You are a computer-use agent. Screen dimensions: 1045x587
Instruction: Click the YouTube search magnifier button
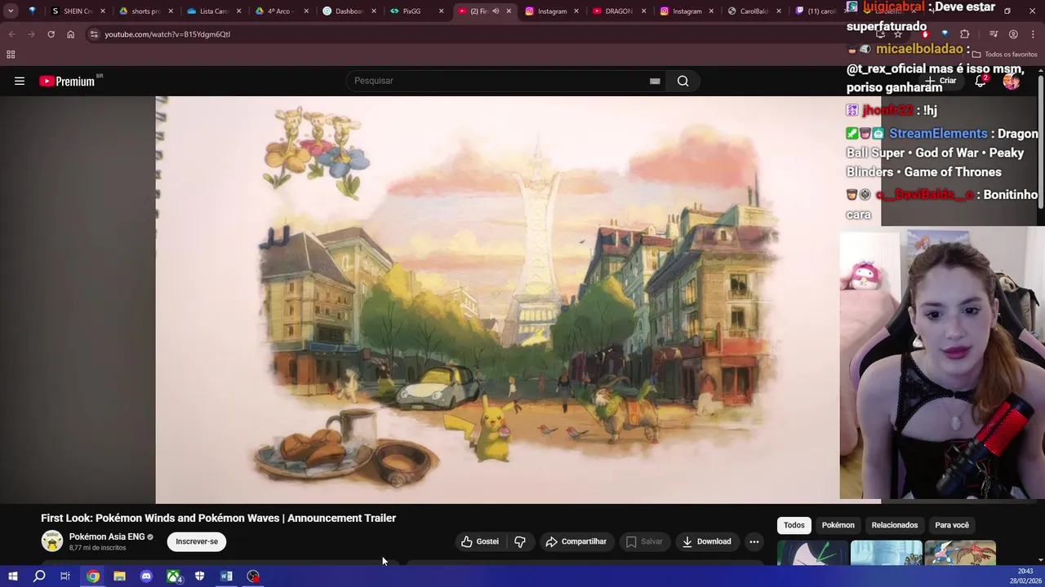pyautogui.click(x=683, y=81)
